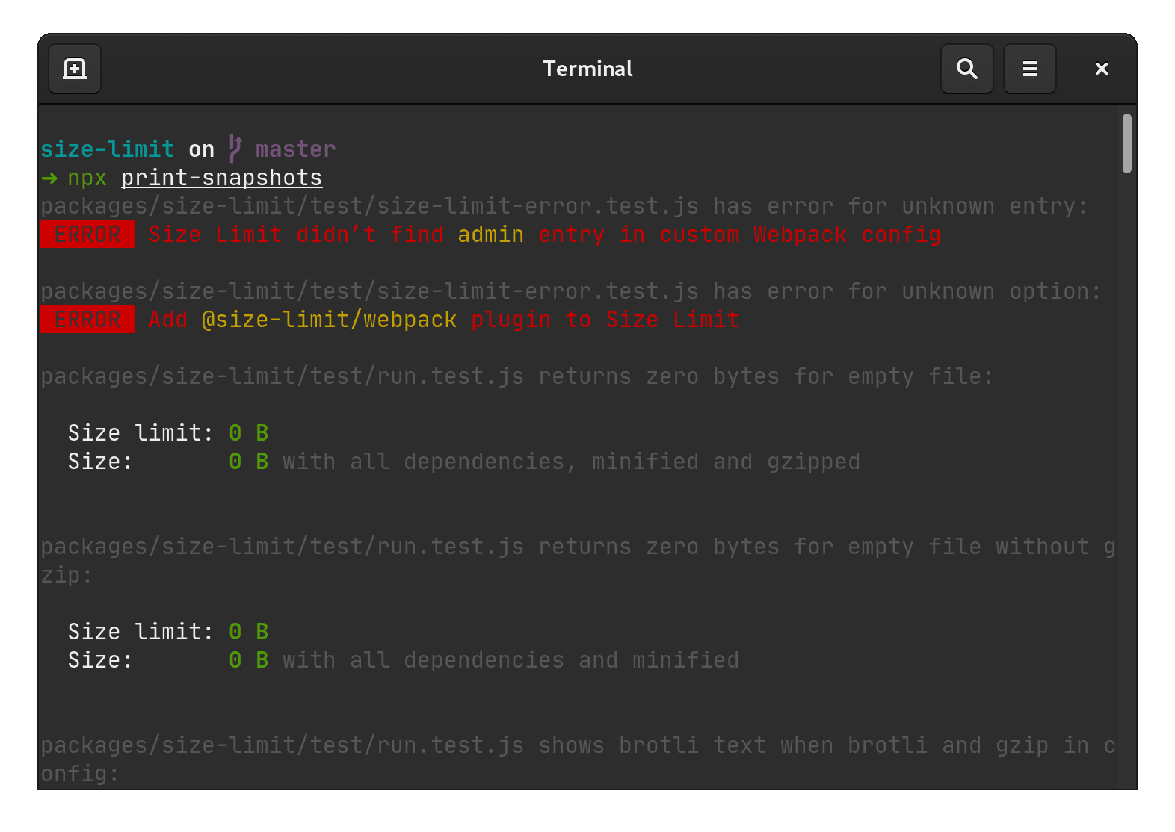Click the yellow '@size-limit/webpack' text

(x=330, y=320)
